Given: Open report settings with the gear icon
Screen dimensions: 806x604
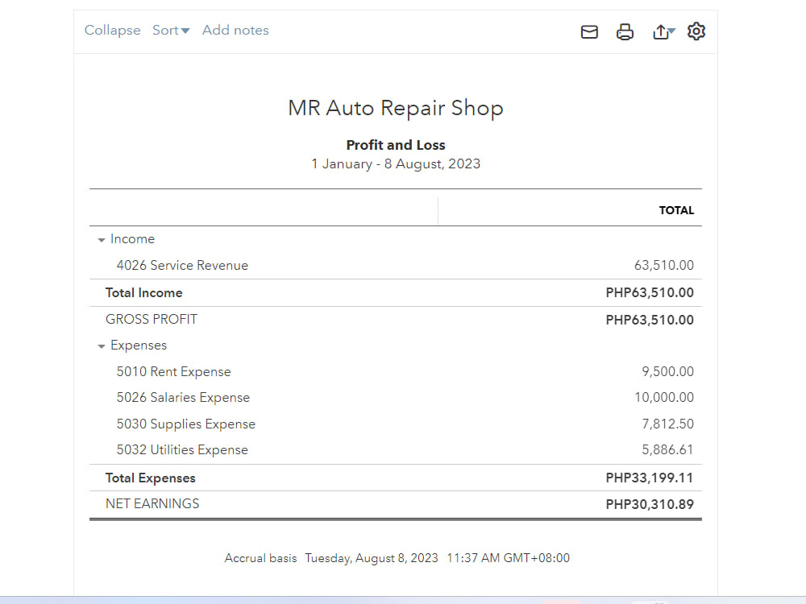Looking at the screenshot, I should (x=696, y=31).
